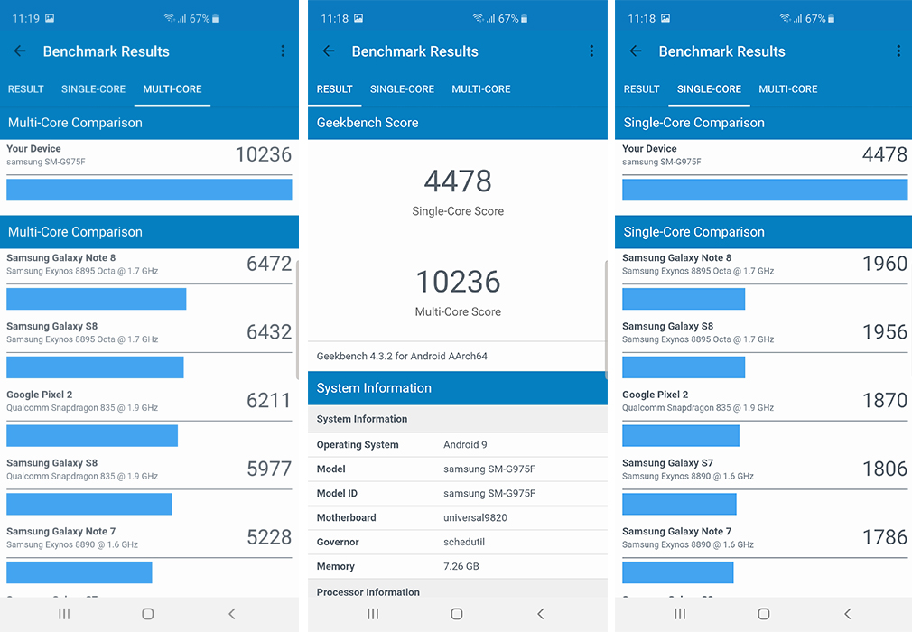912x632 pixels.
Task: Select Galaxy S8 Snapdragon 835 multi-core row
Action: 149,485
